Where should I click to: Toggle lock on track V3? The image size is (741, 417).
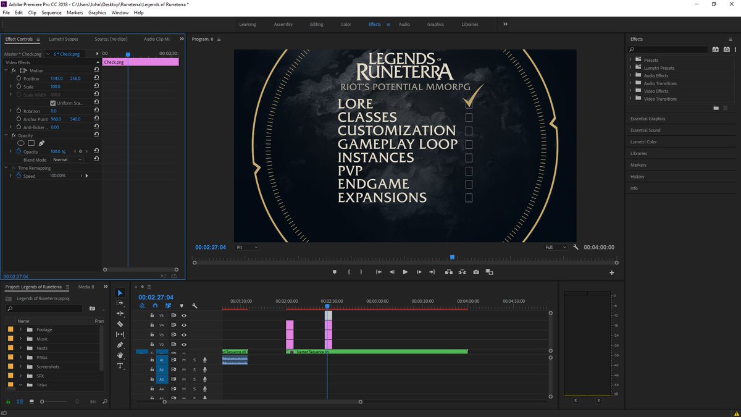(x=152, y=334)
